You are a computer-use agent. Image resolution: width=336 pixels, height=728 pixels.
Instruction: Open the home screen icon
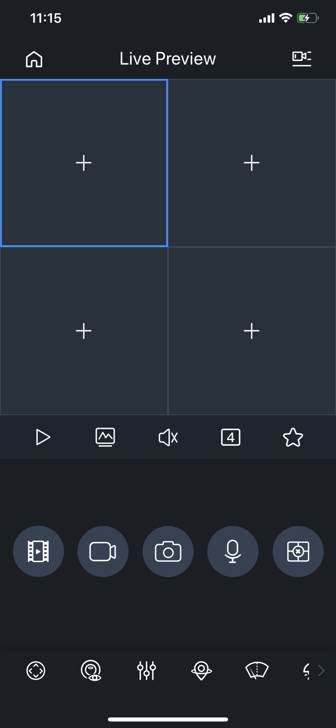34,59
